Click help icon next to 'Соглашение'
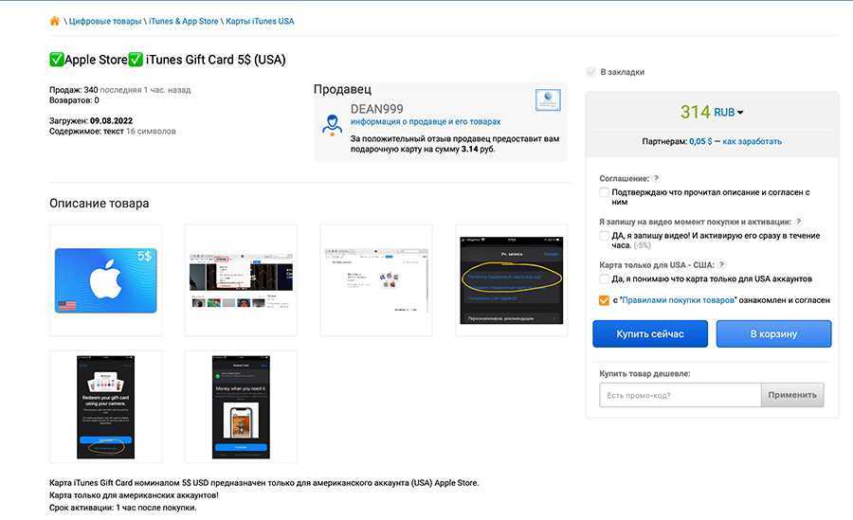This screenshot has width=853, height=520. [657, 178]
